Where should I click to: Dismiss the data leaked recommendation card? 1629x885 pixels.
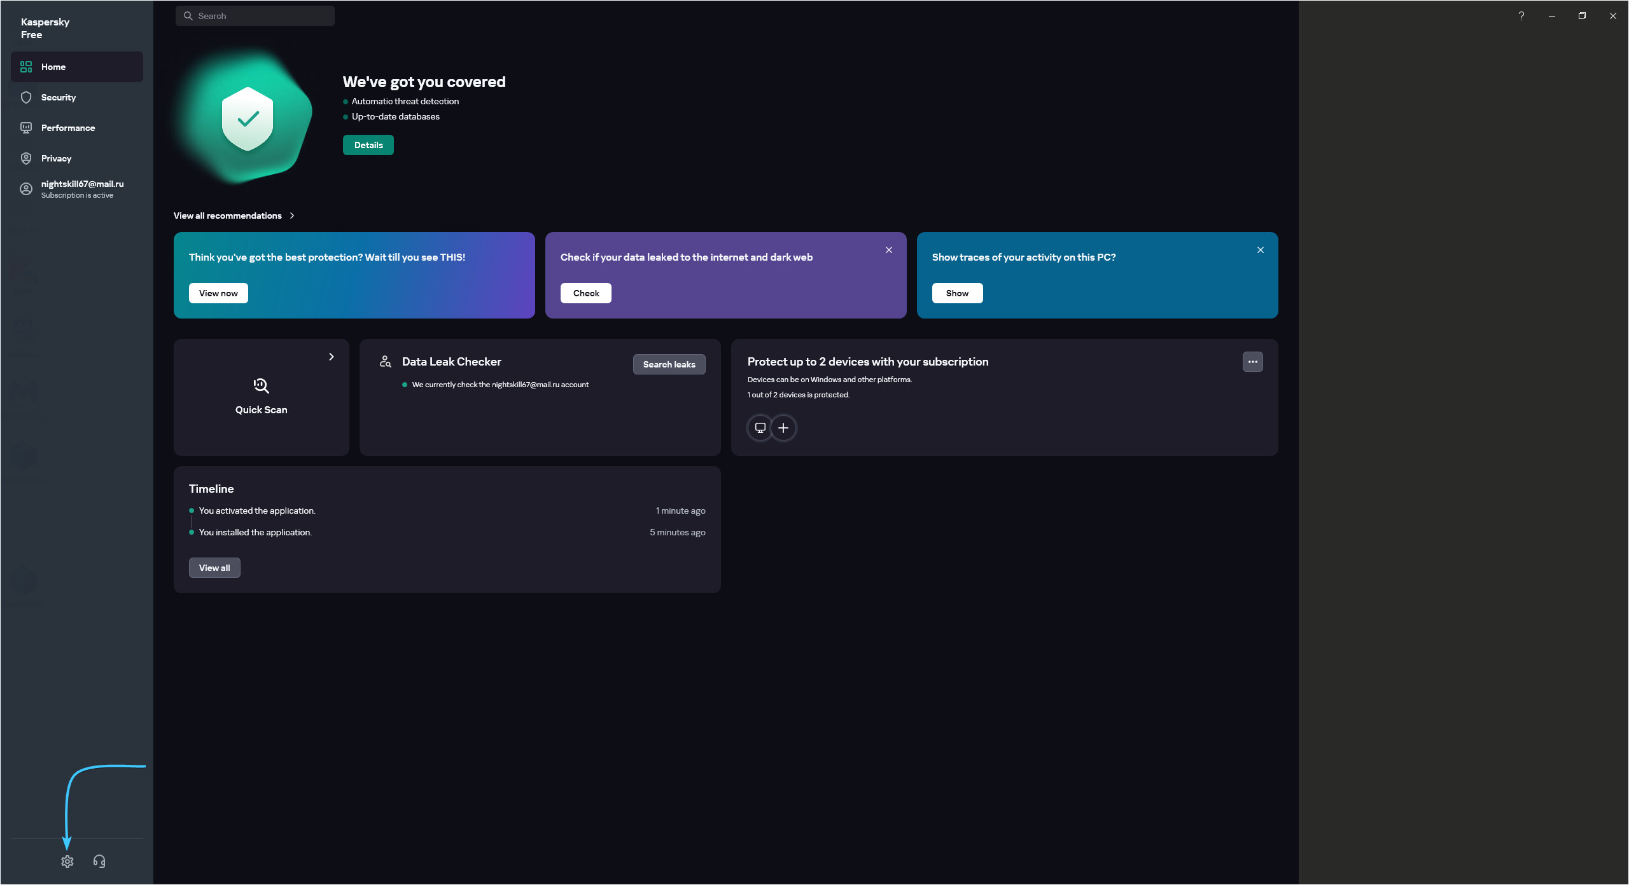[x=889, y=250]
